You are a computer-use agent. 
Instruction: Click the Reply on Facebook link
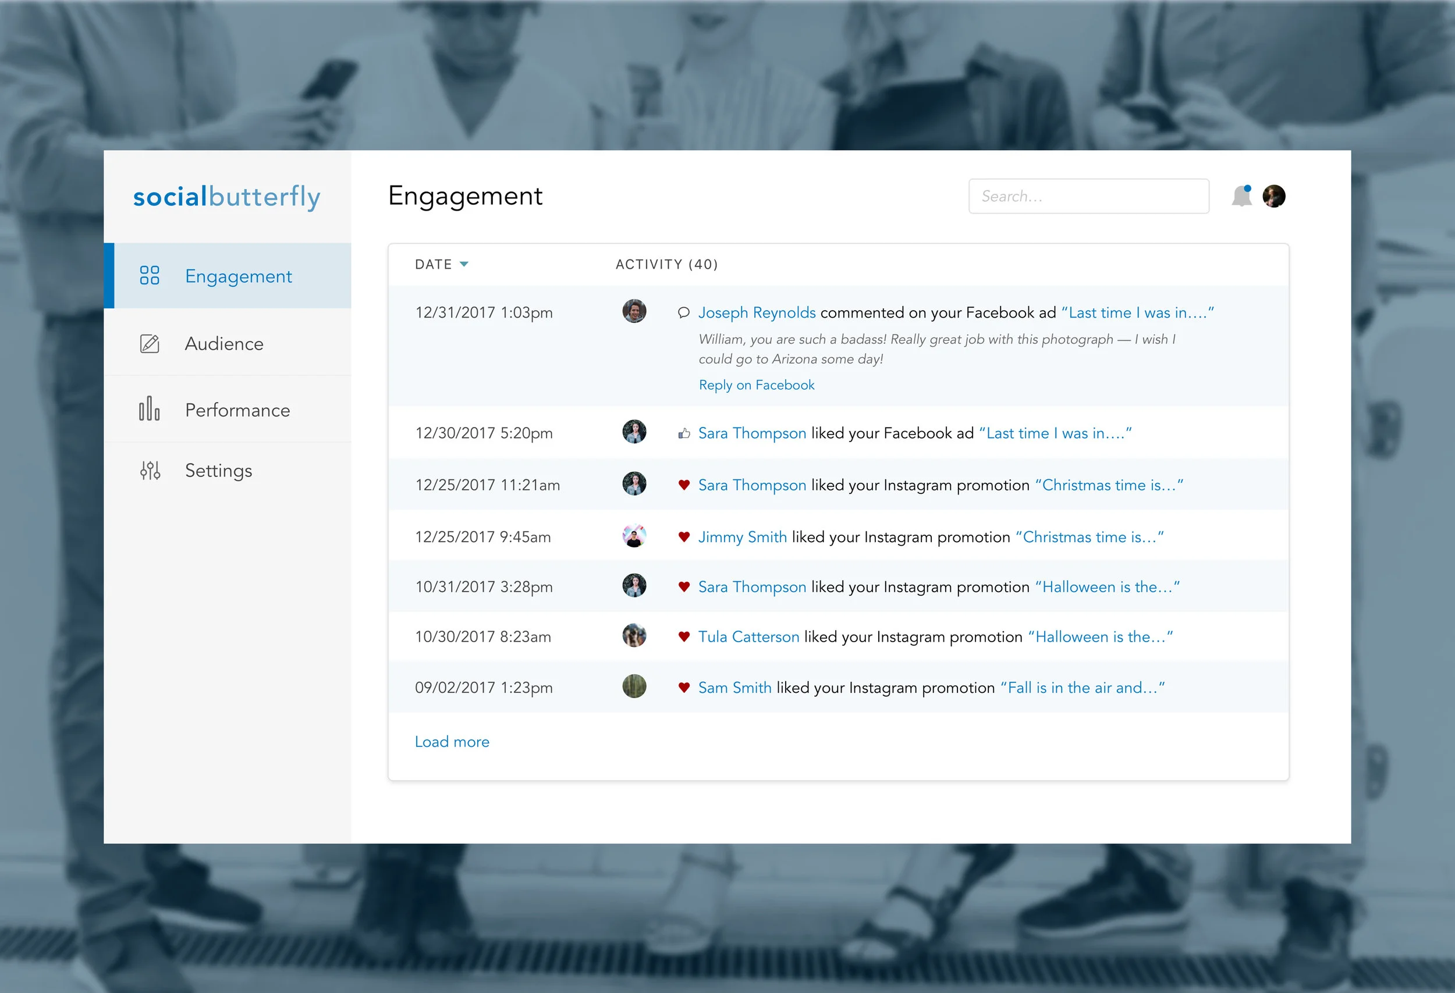756,385
